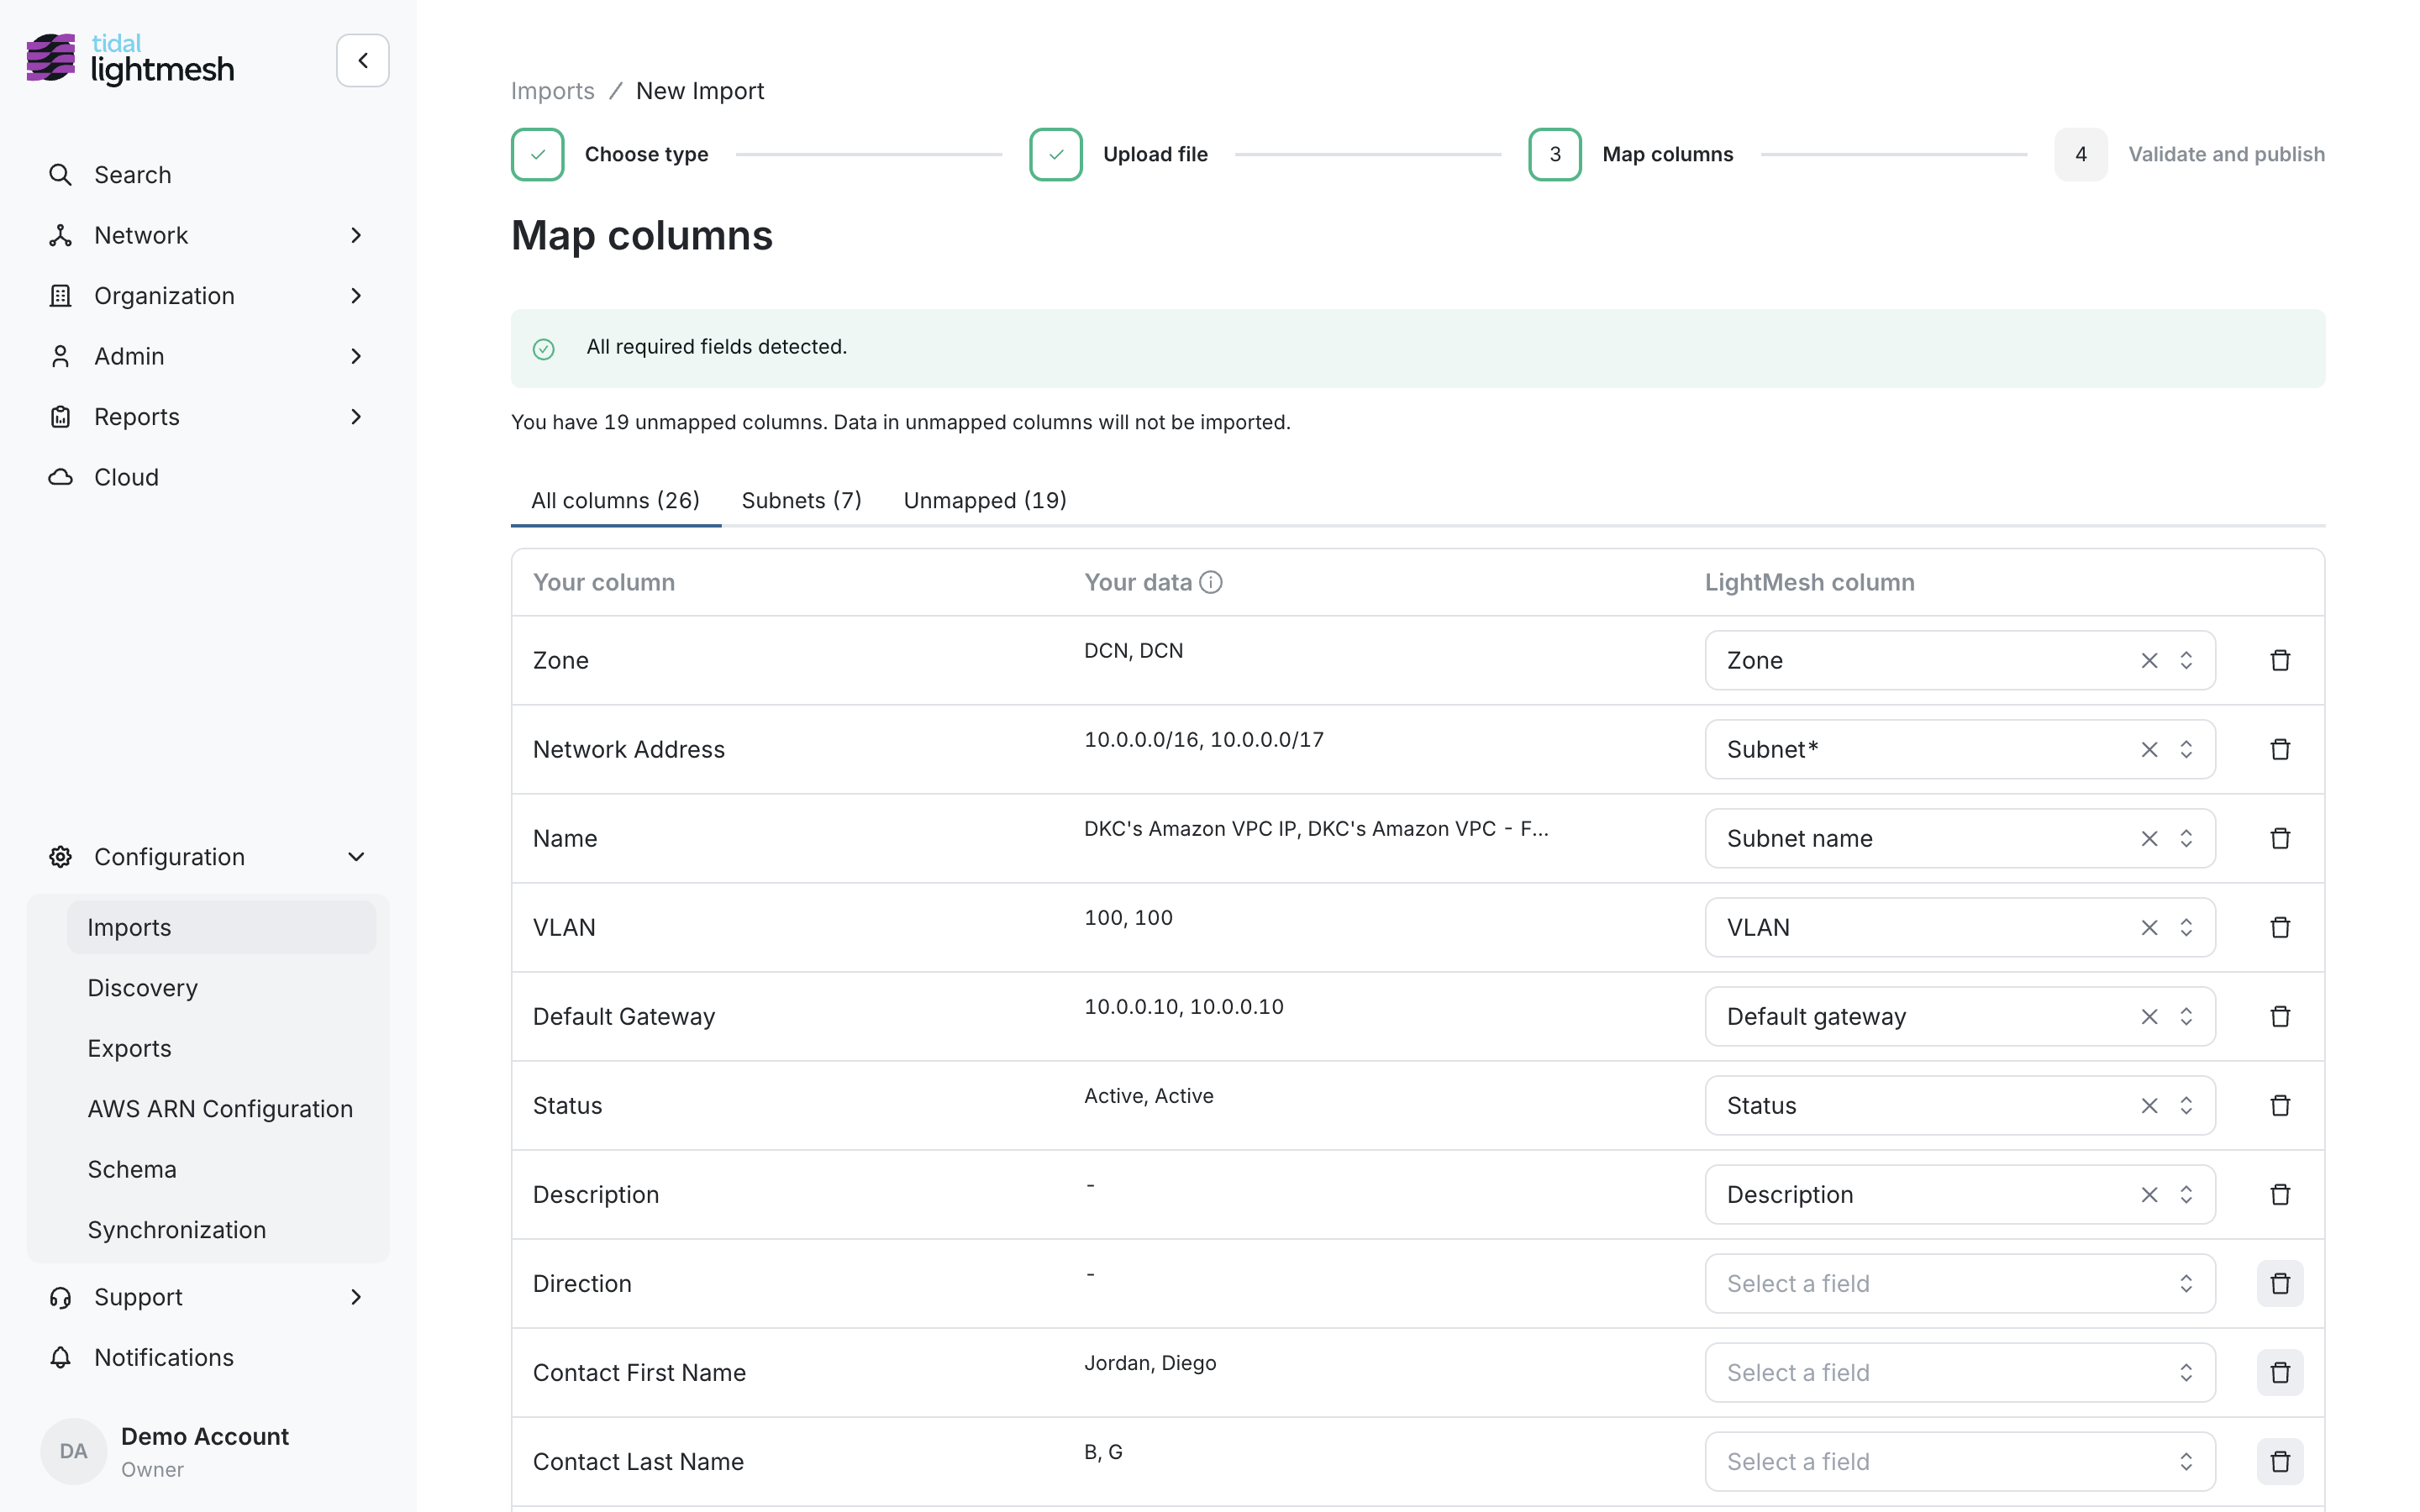Go to Imports breadcrumb link

(x=552, y=91)
